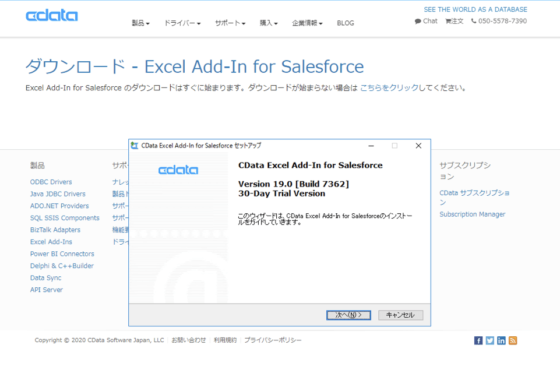Click the こちらをクリック download link
This screenshot has height=380, width=560.
(389, 87)
